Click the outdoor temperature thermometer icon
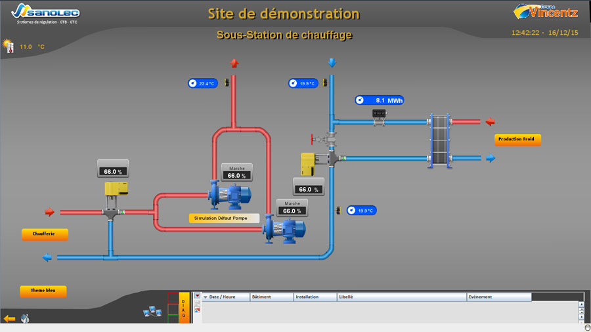 tap(9, 47)
